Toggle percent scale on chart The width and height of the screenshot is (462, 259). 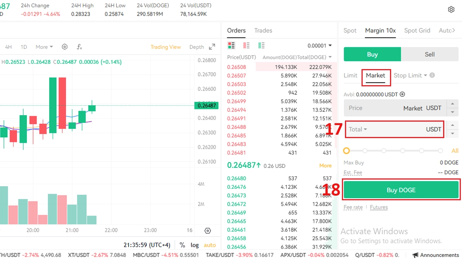182,245
